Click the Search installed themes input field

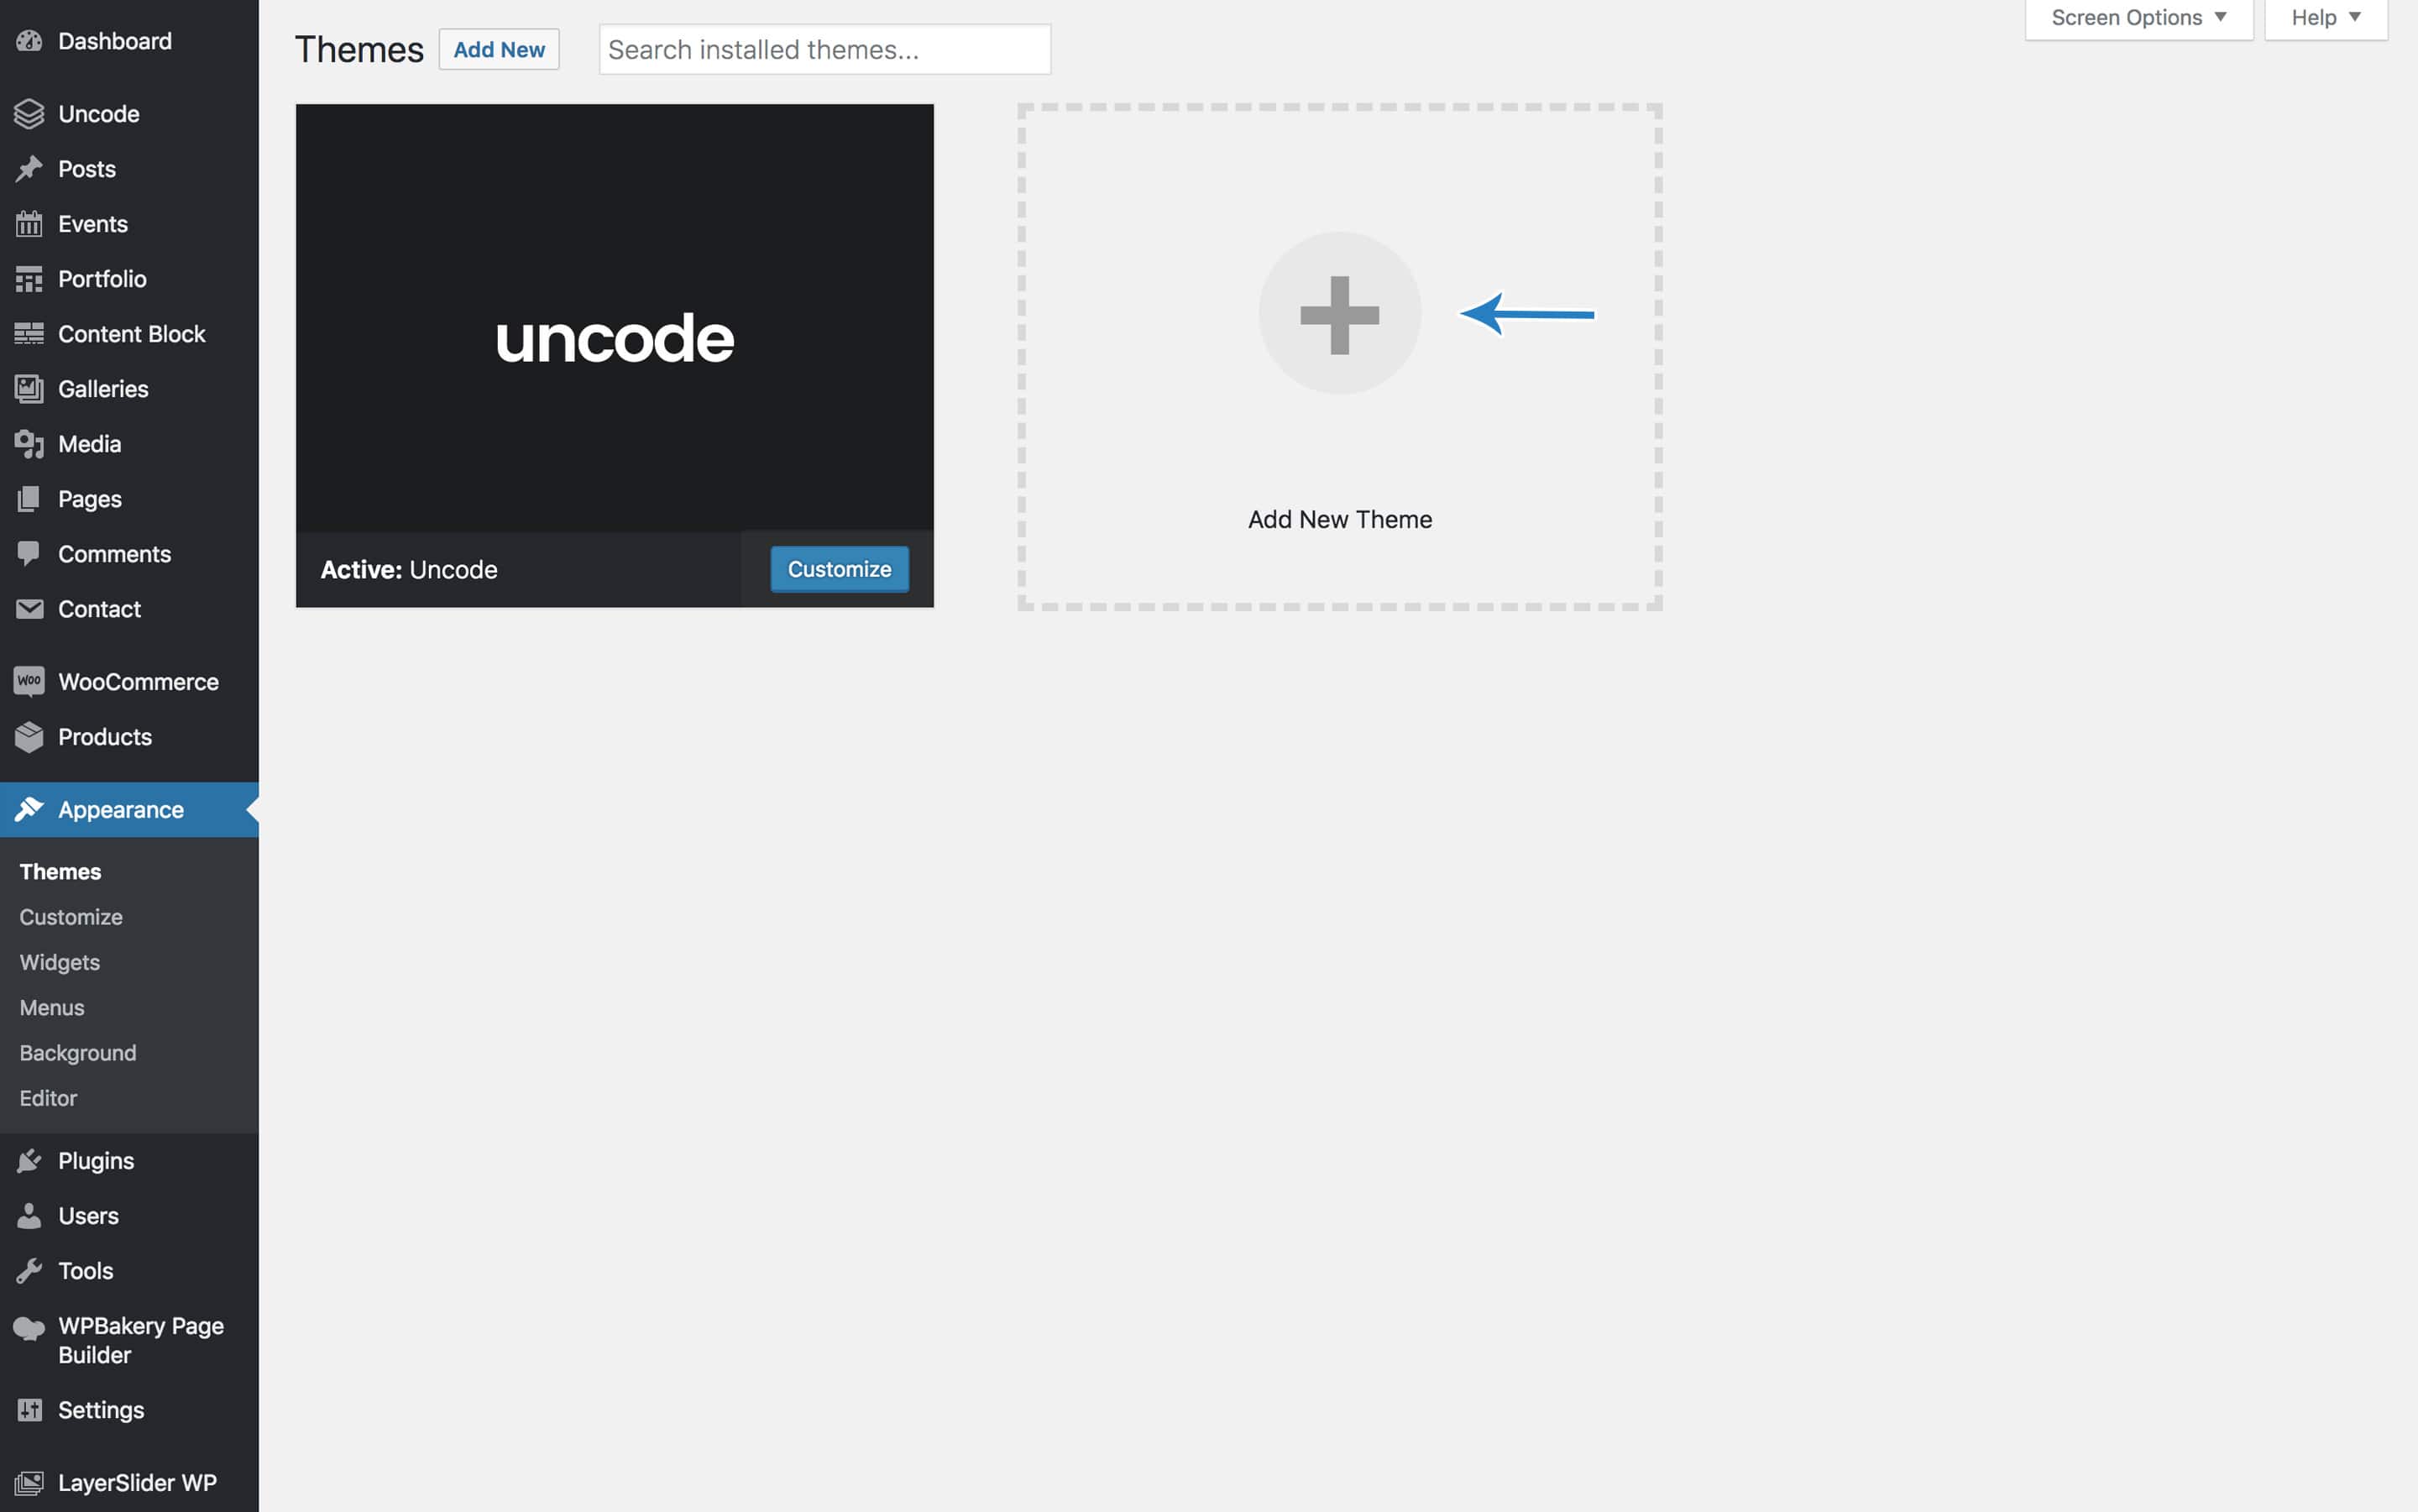824,47
